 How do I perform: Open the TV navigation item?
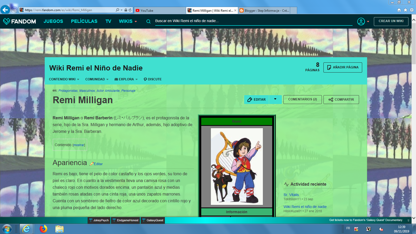point(108,21)
